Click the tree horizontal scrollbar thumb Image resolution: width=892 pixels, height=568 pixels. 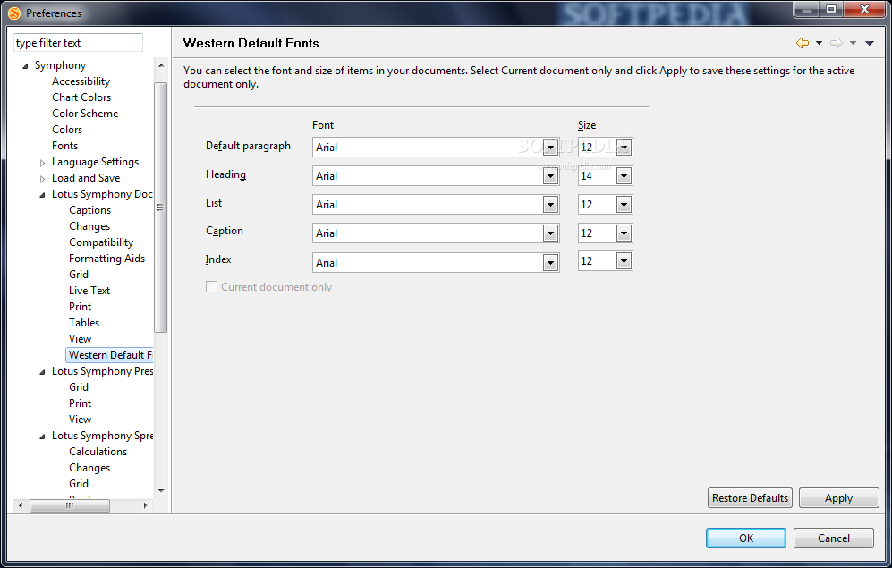tap(70, 505)
